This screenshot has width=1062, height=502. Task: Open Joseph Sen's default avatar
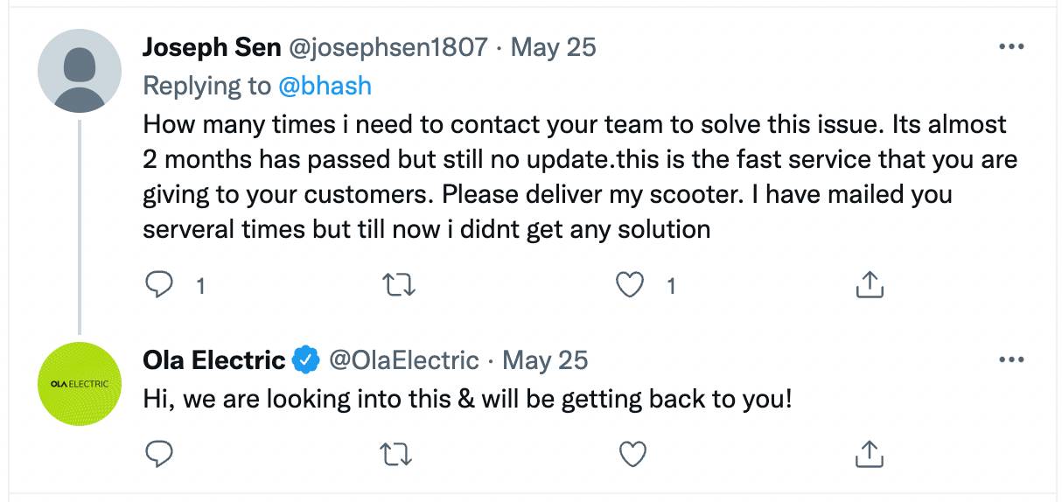tap(80, 70)
